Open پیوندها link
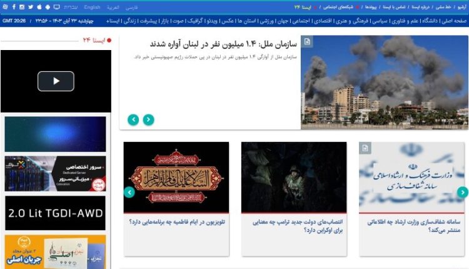Image resolution: width=469 pixels, height=269 pixels. click(371, 7)
